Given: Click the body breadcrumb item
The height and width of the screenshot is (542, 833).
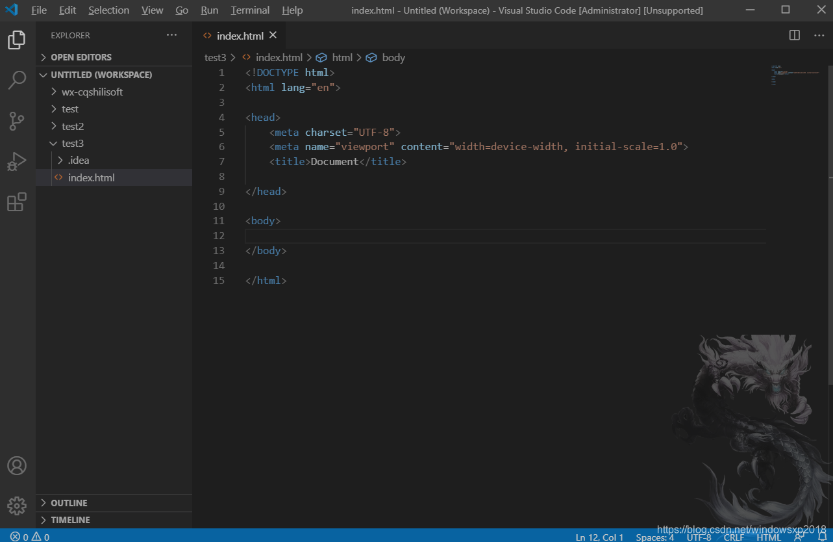Looking at the screenshot, I should 393,57.
